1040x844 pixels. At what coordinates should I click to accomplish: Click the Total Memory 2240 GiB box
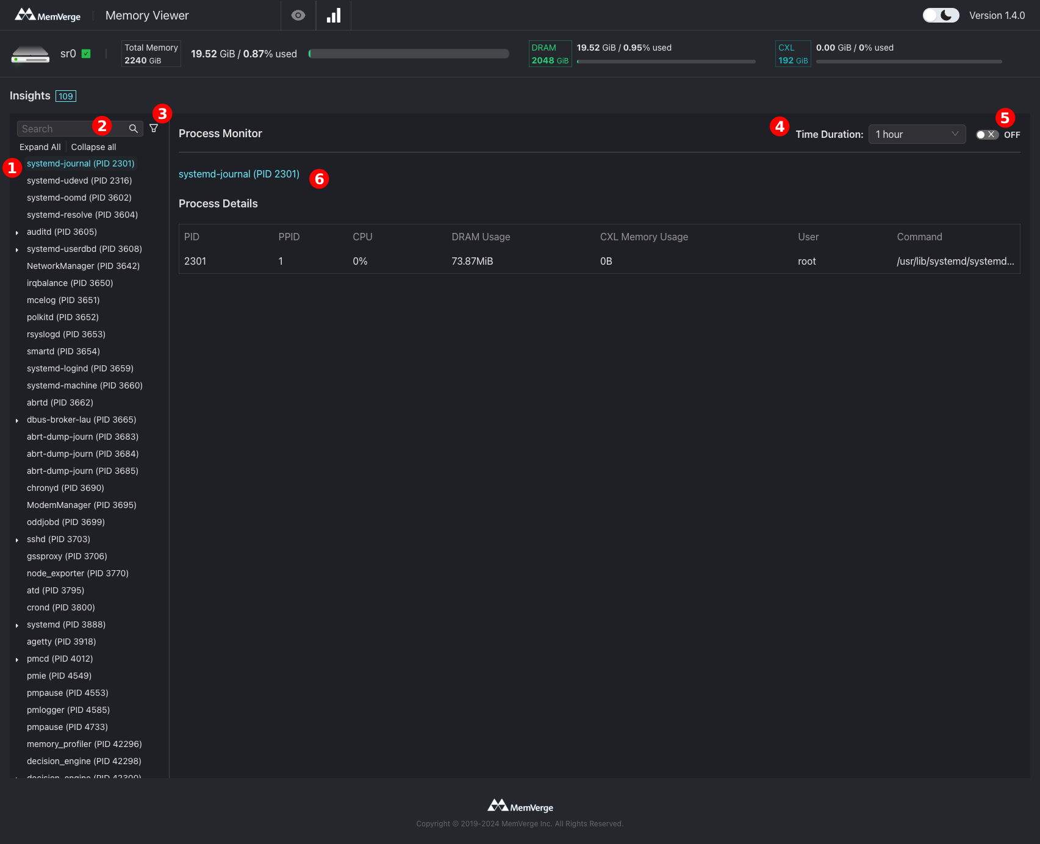[x=151, y=54]
